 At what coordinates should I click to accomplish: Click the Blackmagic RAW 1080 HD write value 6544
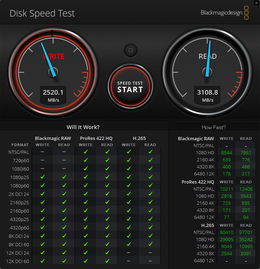(227, 152)
